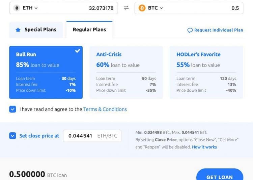Viewport: 253px width, 180px height.
Task: Select the HODLer's Favorite 55% plan
Action: (x=206, y=72)
